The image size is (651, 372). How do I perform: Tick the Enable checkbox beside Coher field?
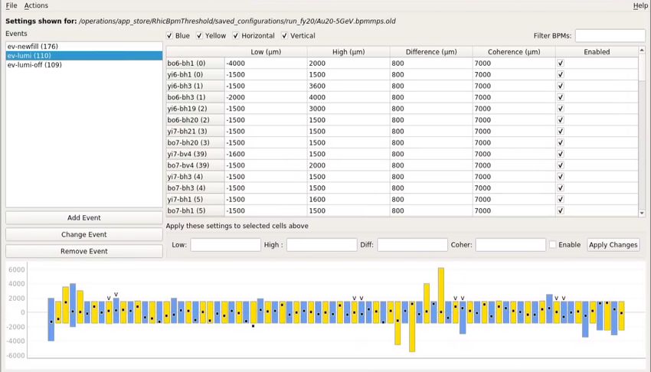(553, 245)
